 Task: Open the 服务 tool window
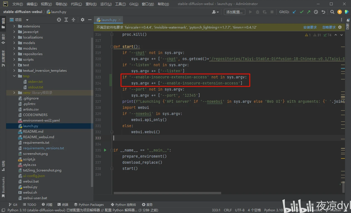click(x=148, y=204)
